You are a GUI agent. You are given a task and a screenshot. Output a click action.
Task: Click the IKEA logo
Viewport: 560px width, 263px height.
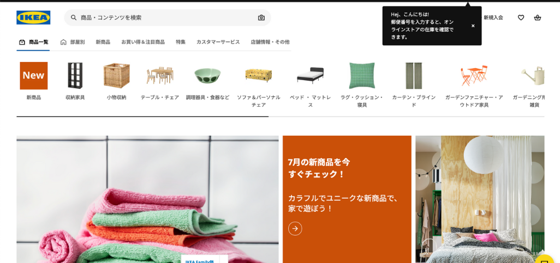33,17
